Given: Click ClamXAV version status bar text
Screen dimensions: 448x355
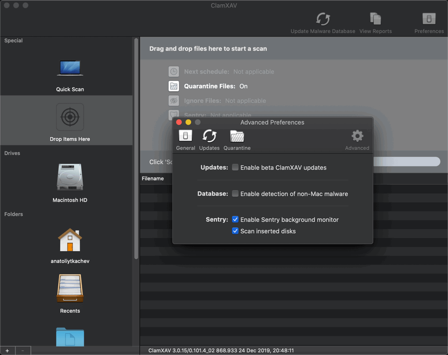Looking at the screenshot, I should (221, 350).
